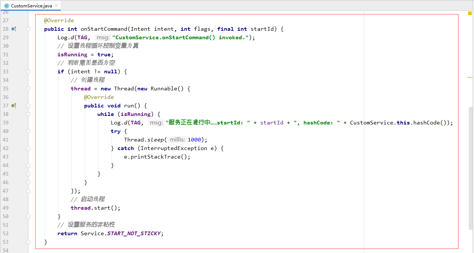Click the "final int startId" parameter
The image size is (474, 253).
click(x=247, y=29)
